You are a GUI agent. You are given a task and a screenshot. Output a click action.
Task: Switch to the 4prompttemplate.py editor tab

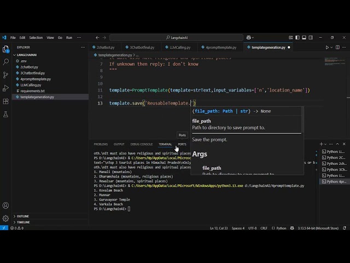point(221,48)
